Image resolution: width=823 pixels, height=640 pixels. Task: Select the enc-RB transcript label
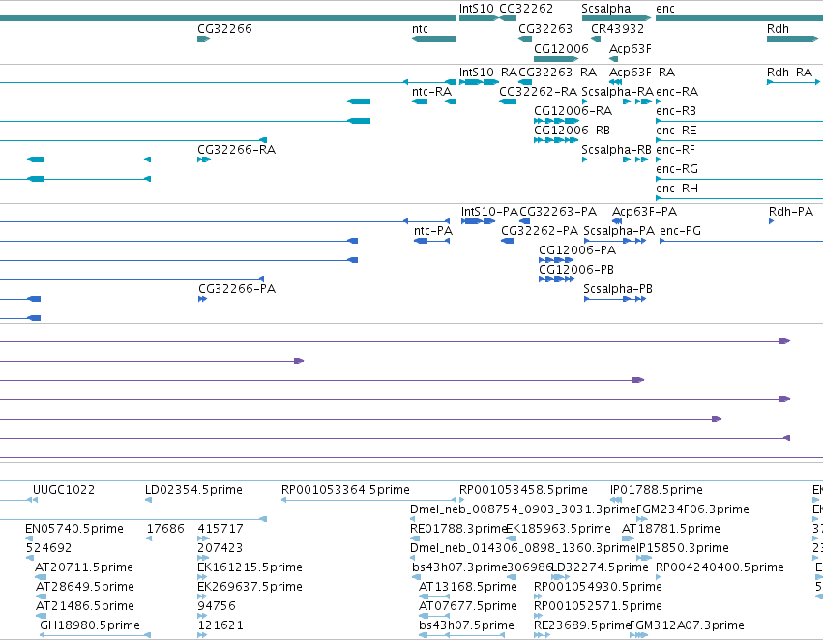pos(676,111)
